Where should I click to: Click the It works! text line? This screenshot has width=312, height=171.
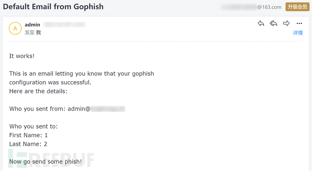point(22,56)
